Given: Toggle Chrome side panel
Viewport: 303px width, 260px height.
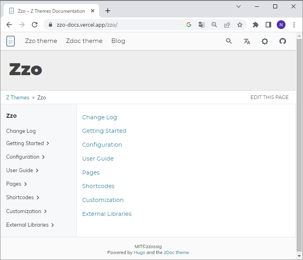Looking at the screenshot, I should pos(268,25).
